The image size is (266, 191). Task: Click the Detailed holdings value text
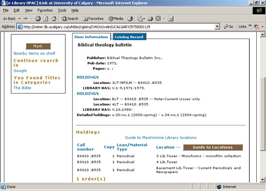[159, 115]
